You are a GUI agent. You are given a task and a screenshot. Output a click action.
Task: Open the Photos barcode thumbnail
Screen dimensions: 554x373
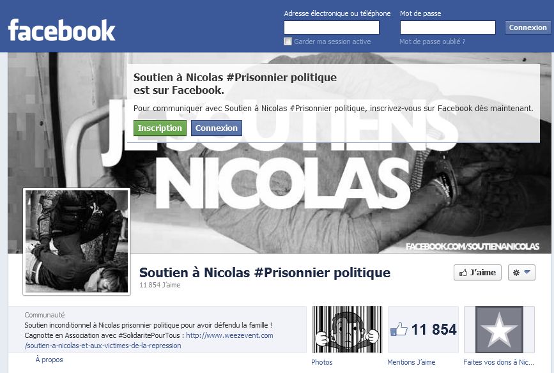(346, 330)
